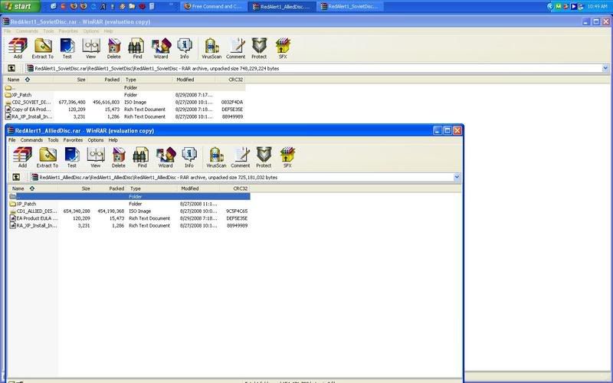The width and height of the screenshot is (613, 383).
Task: Select EA Product EULA document row
Action: (x=129, y=218)
